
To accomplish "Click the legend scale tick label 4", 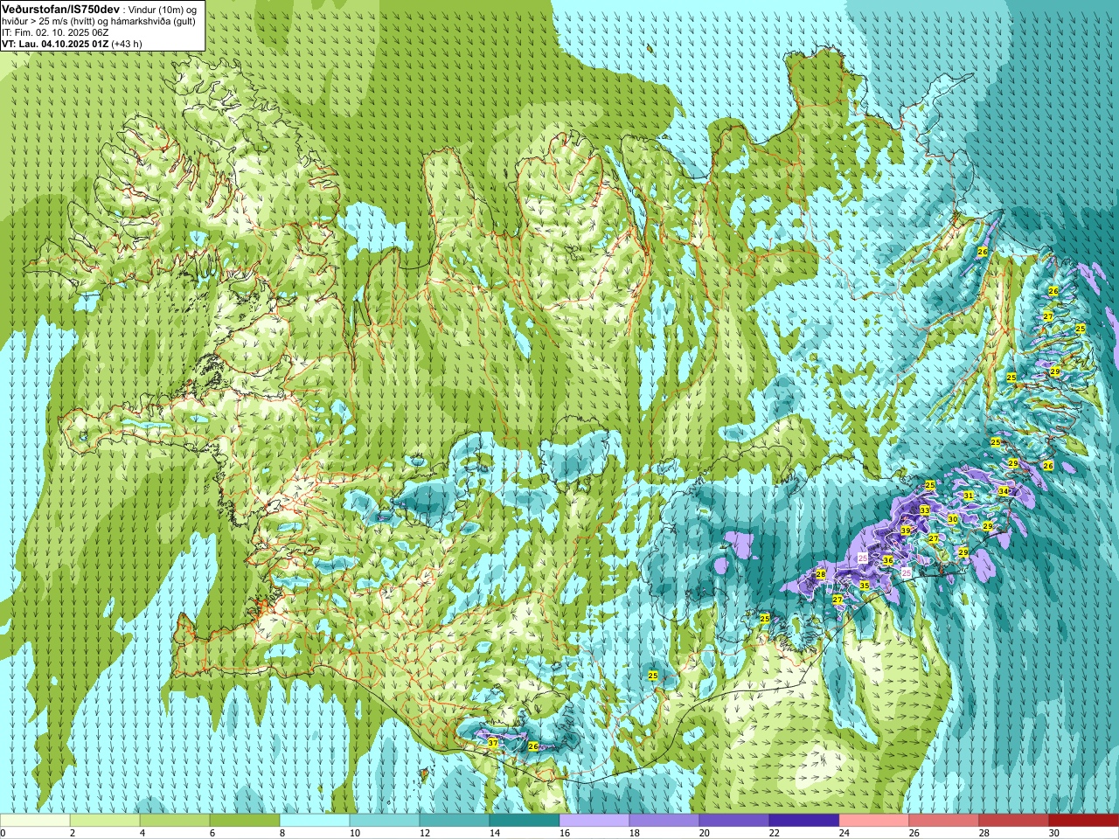I will click(142, 833).
